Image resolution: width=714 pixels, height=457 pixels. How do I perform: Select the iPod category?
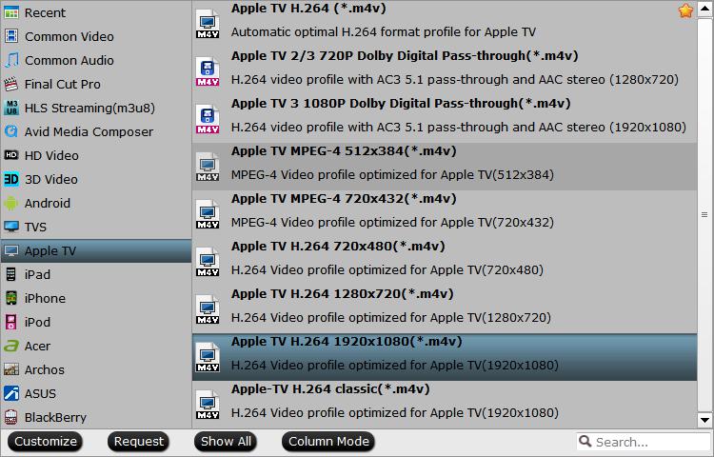click(x=96, y=322)
